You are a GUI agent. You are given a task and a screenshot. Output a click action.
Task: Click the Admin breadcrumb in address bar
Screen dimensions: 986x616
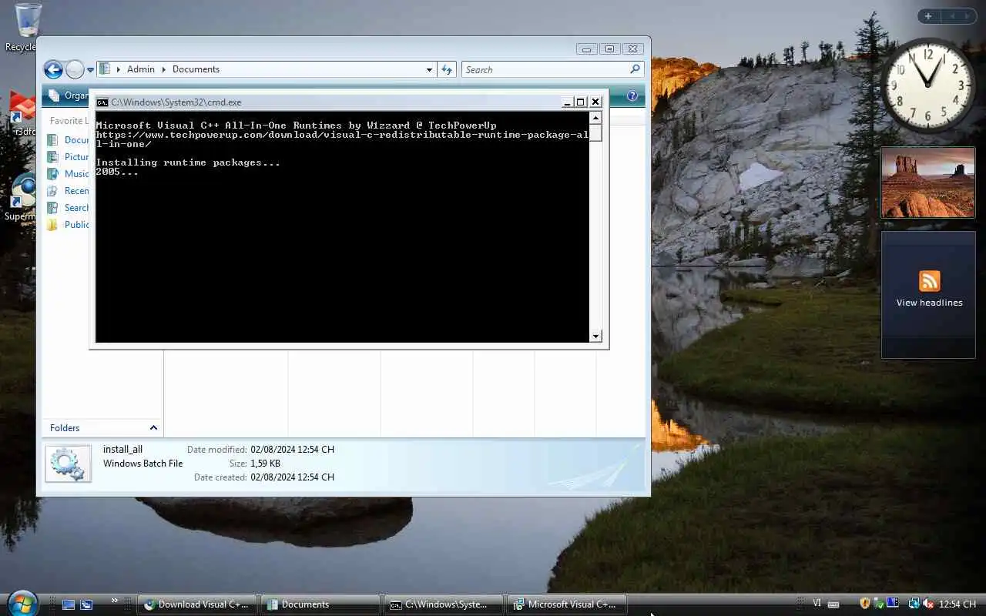[x=140, y=69]
